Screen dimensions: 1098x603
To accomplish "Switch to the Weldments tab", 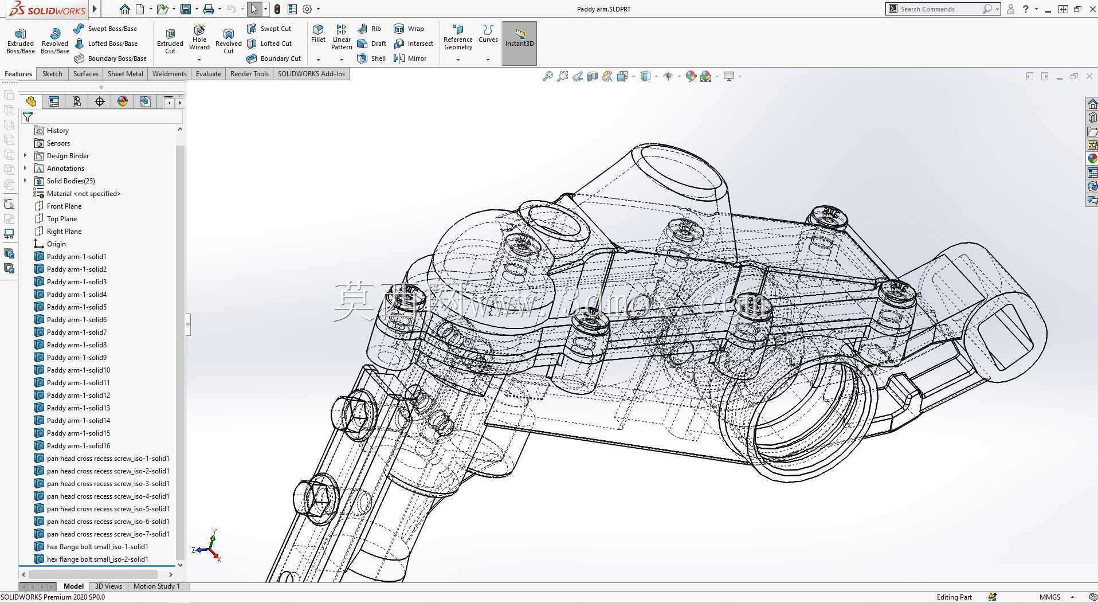I will click(169, 73).
